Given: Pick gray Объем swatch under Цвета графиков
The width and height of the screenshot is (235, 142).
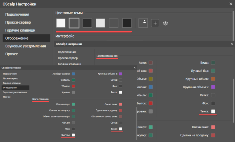Looking at the screenshot, I should coord(73,123).
